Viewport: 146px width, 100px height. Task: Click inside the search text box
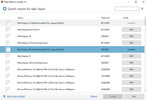(127, 9)
